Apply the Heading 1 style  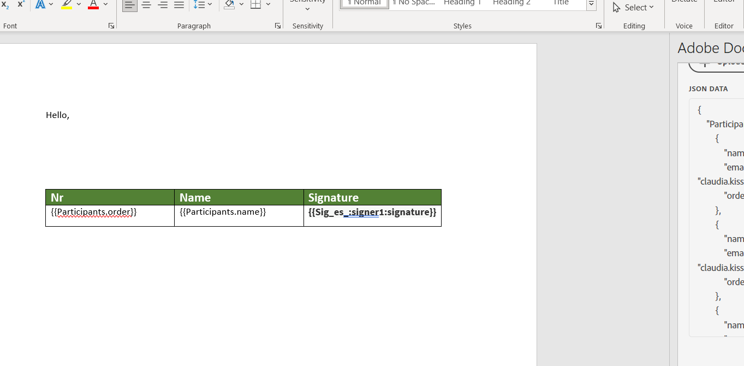[462, 3]
